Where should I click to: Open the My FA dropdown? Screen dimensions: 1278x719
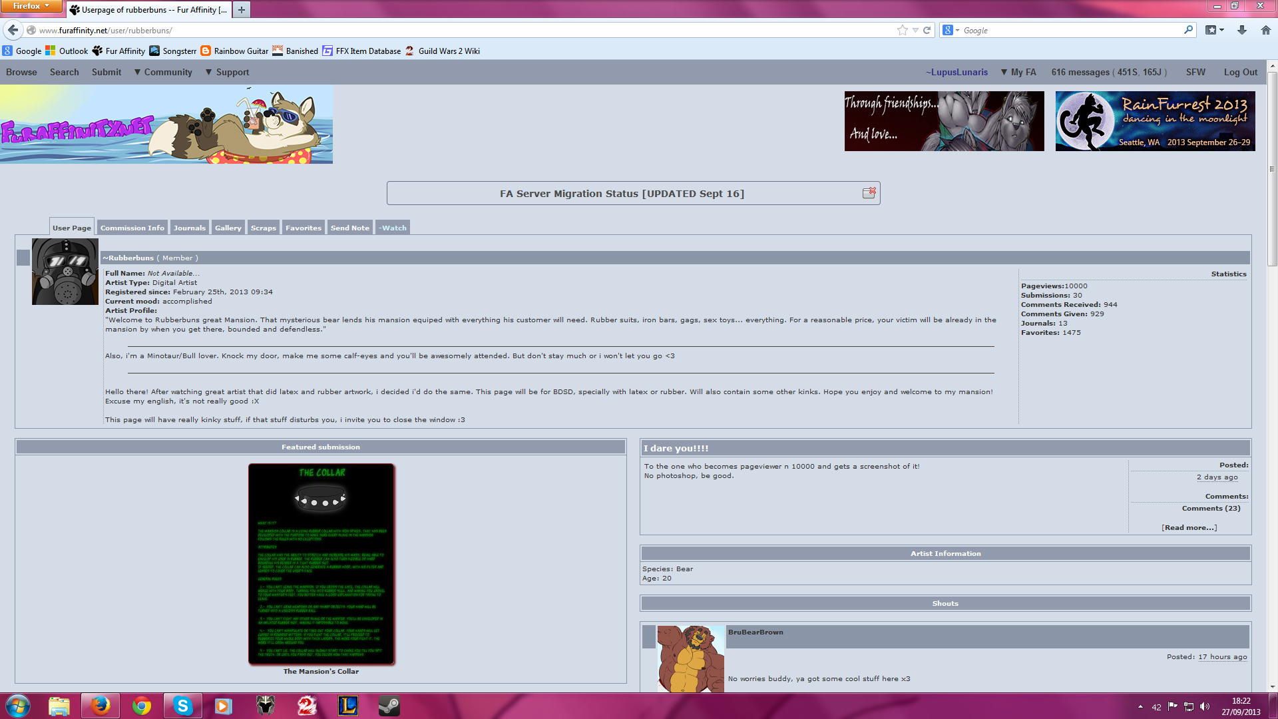click(x=1018, y=72)
